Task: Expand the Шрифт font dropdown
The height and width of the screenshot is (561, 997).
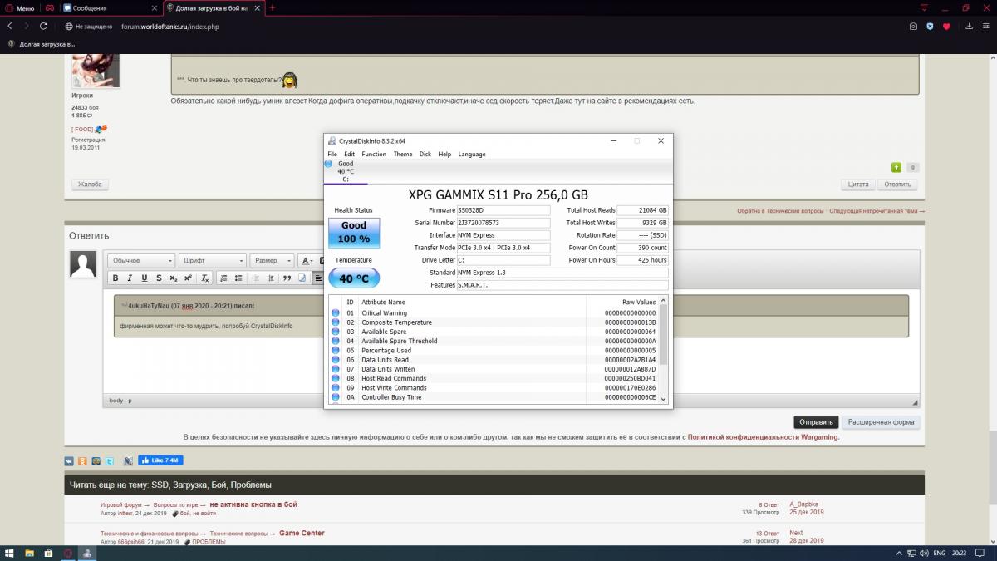Action: click(x=213, y=261)
